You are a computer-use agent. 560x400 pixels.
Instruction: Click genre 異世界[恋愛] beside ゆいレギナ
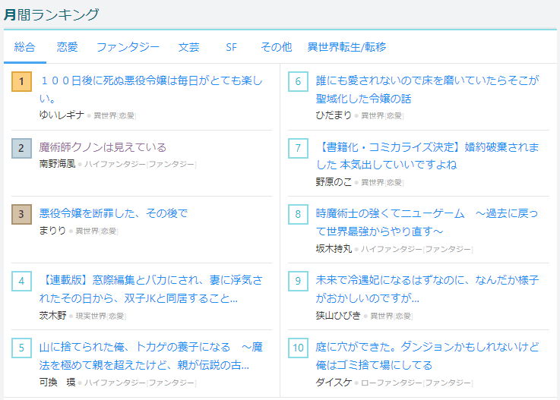(115, 115)
